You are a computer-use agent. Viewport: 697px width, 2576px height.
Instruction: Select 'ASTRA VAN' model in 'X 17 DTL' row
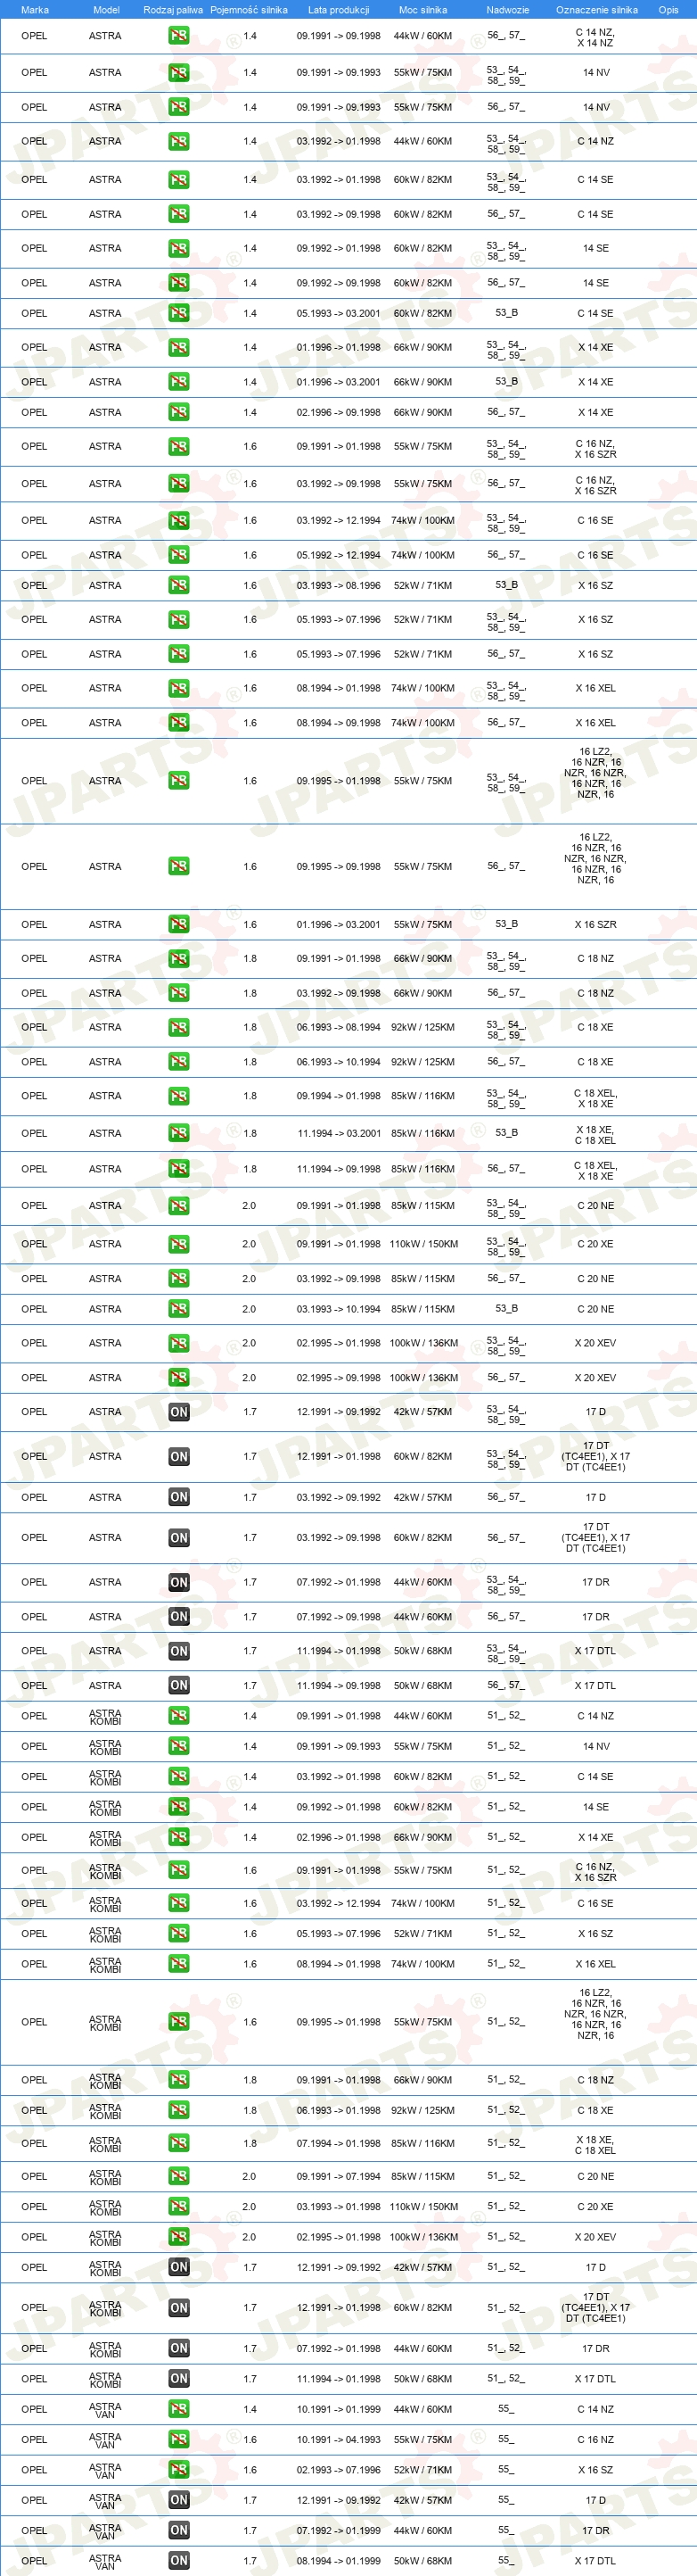tap(105, 2561)
